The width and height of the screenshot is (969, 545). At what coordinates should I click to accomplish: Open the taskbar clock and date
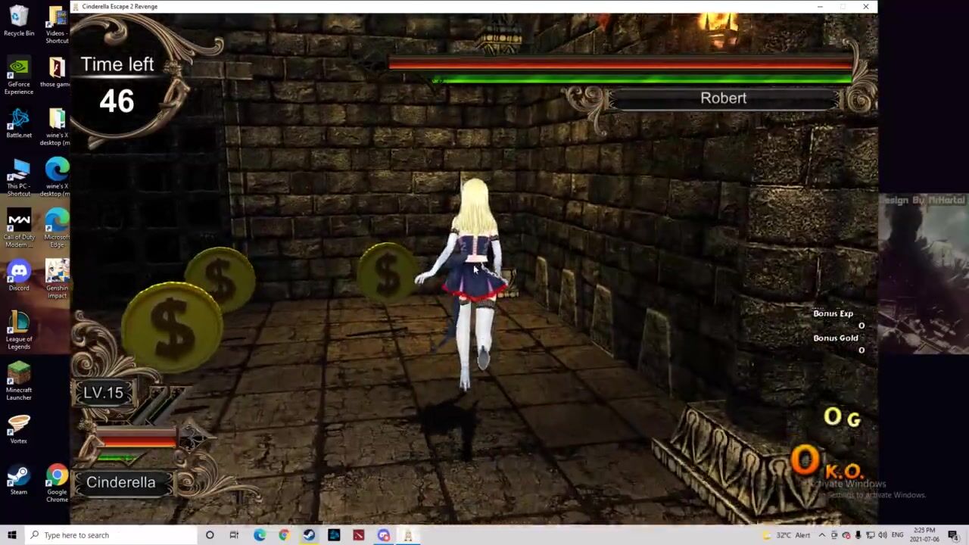tap(924, 535)
